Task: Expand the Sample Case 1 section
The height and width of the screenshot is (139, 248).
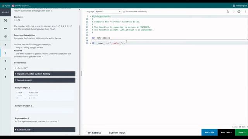Action: pyautogui.click(x=45, y=130)
